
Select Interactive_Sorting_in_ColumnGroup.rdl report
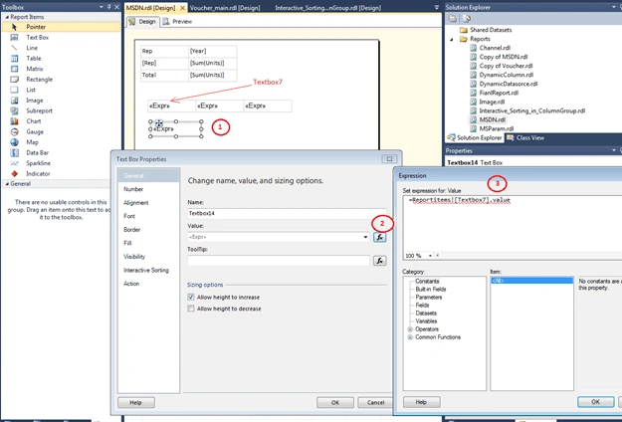point(532,110)
